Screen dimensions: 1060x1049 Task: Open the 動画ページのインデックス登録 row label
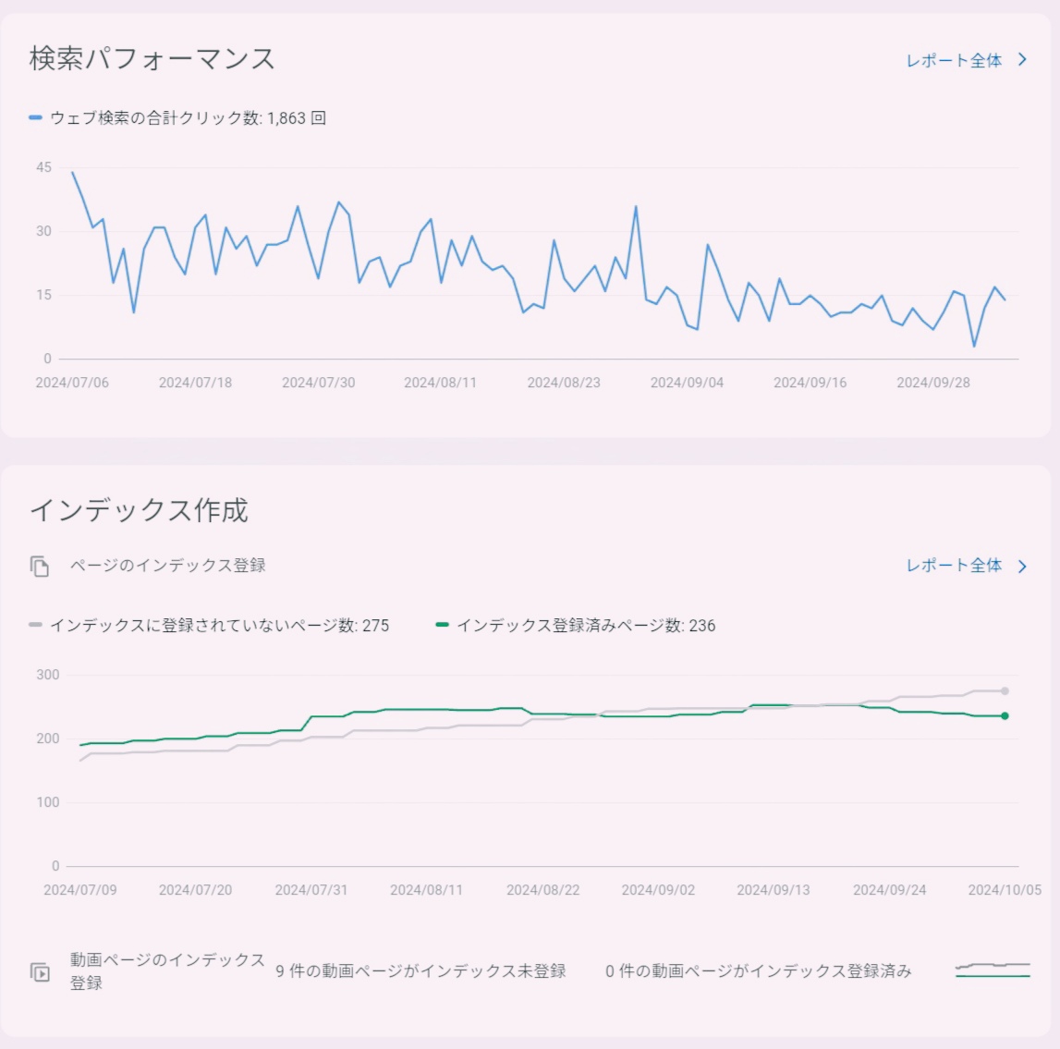click(x=167, y=971)
